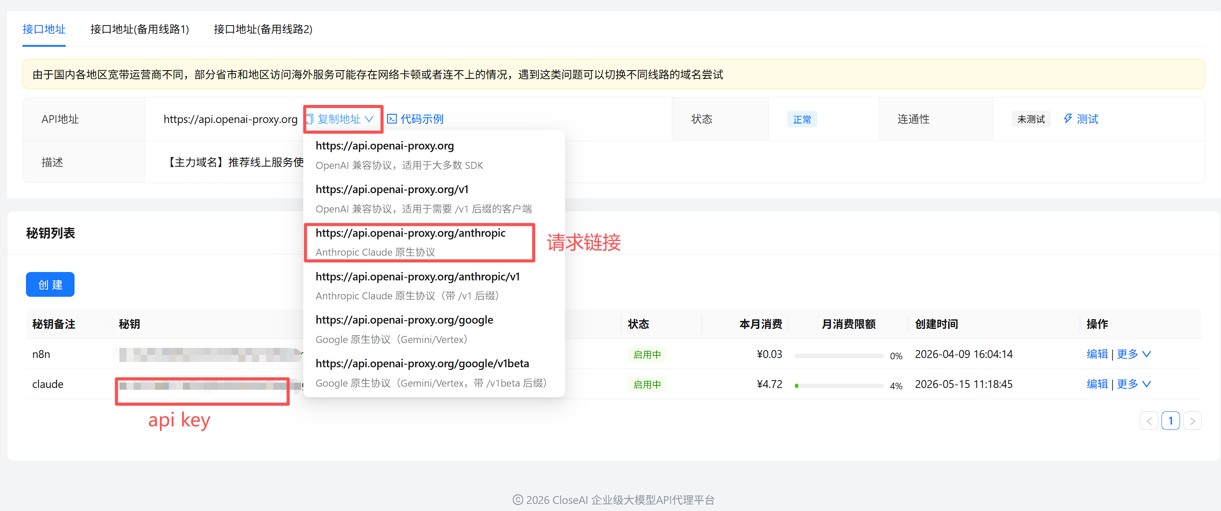This screenshot has width=1221, height=511.
Task: Click the n8n key name cell
Action: [41, 354]
